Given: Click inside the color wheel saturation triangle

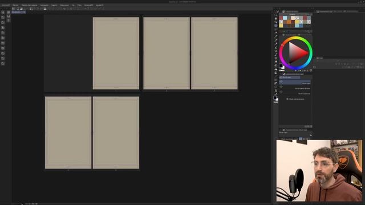Looking at the screenshot, I should pyautogui.click(x=296, y=53).
